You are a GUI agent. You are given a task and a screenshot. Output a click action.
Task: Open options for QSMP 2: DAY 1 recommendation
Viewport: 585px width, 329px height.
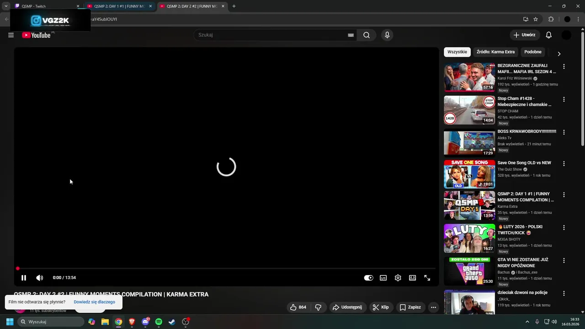point(564,195)
